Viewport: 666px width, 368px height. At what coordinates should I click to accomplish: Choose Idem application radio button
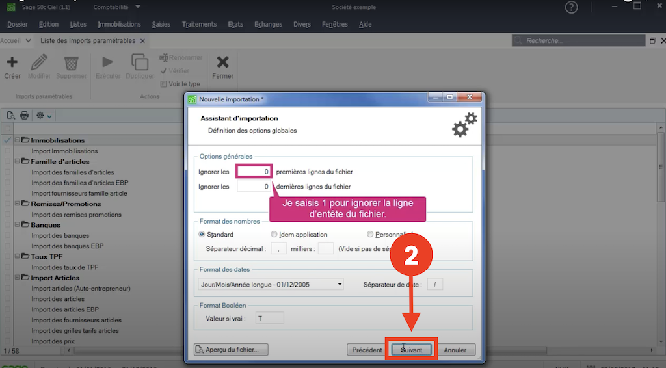coord(274,234)
